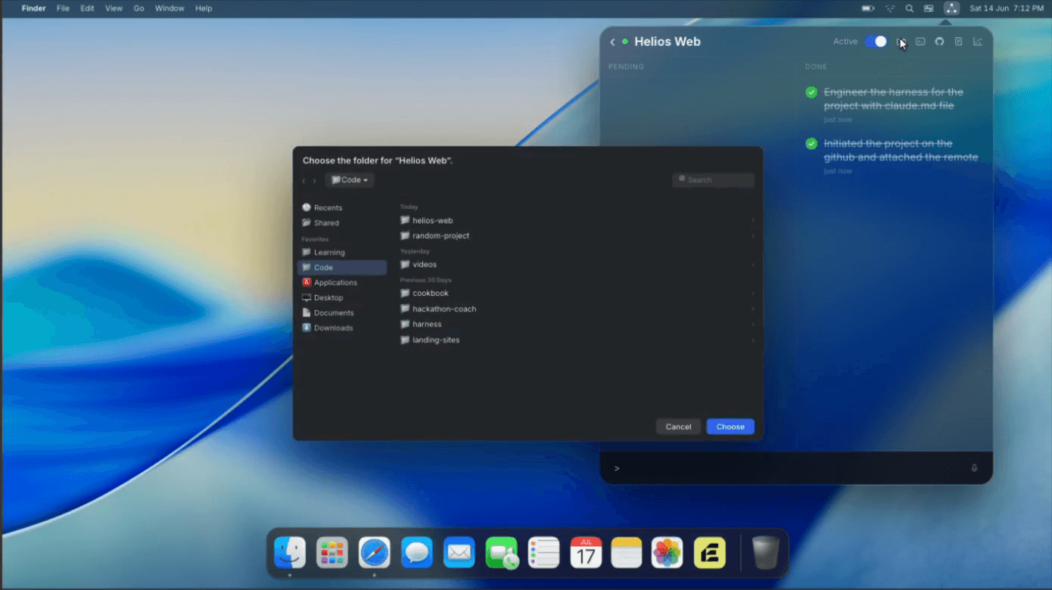Viewport: 1052px width, 590px height.
Task: Select the random-project folder
Action: pyautogui.click(x=577, y=236)
